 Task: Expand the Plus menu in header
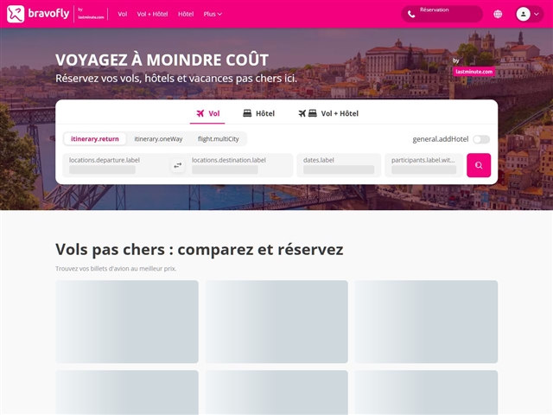click(x=213, y=14)
